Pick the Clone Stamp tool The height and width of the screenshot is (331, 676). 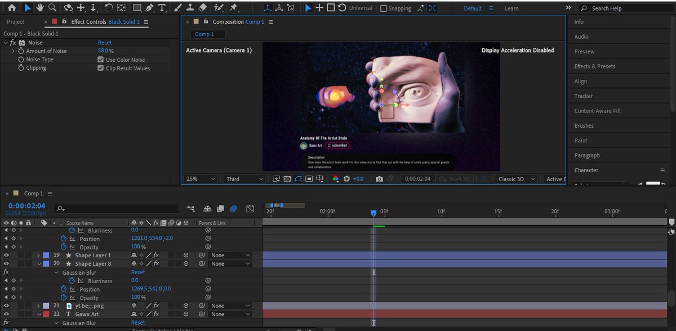click(x=191, y=8)
